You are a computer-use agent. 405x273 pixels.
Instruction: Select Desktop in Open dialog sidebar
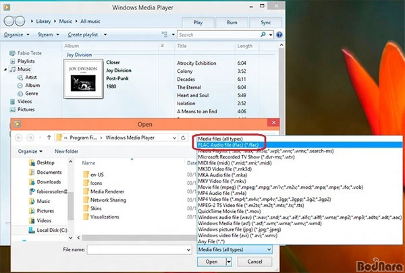45,162
